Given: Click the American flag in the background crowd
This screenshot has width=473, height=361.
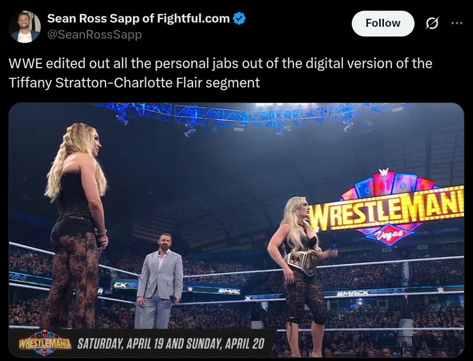Looking at the screenshot, I should [x=149, y=227].
